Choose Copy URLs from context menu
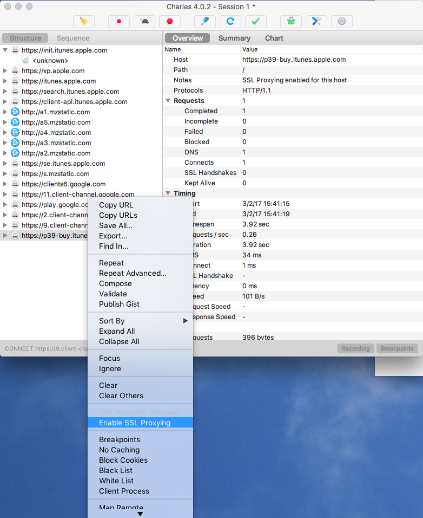The image size is (423, 518). (140, 215)
